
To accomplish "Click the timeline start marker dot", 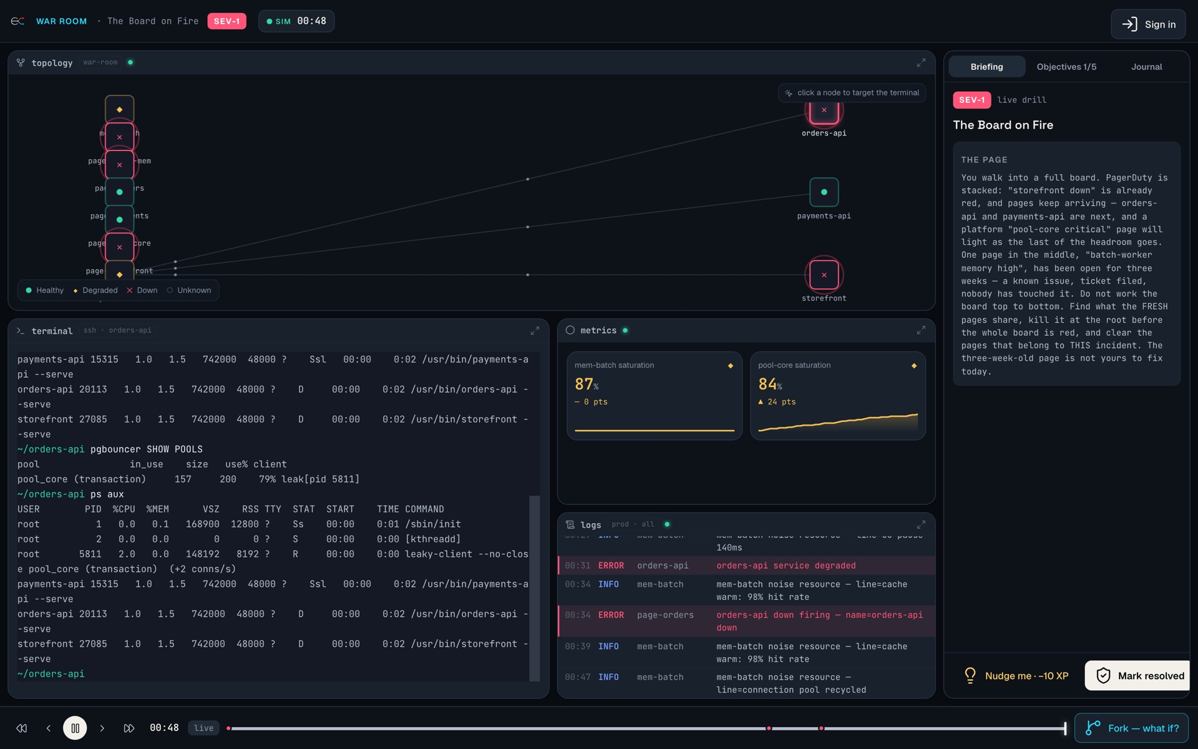I will point(228,728).
